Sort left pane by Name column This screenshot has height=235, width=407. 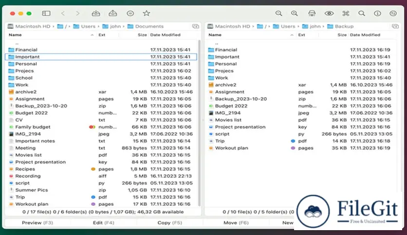tap(15, 35)
